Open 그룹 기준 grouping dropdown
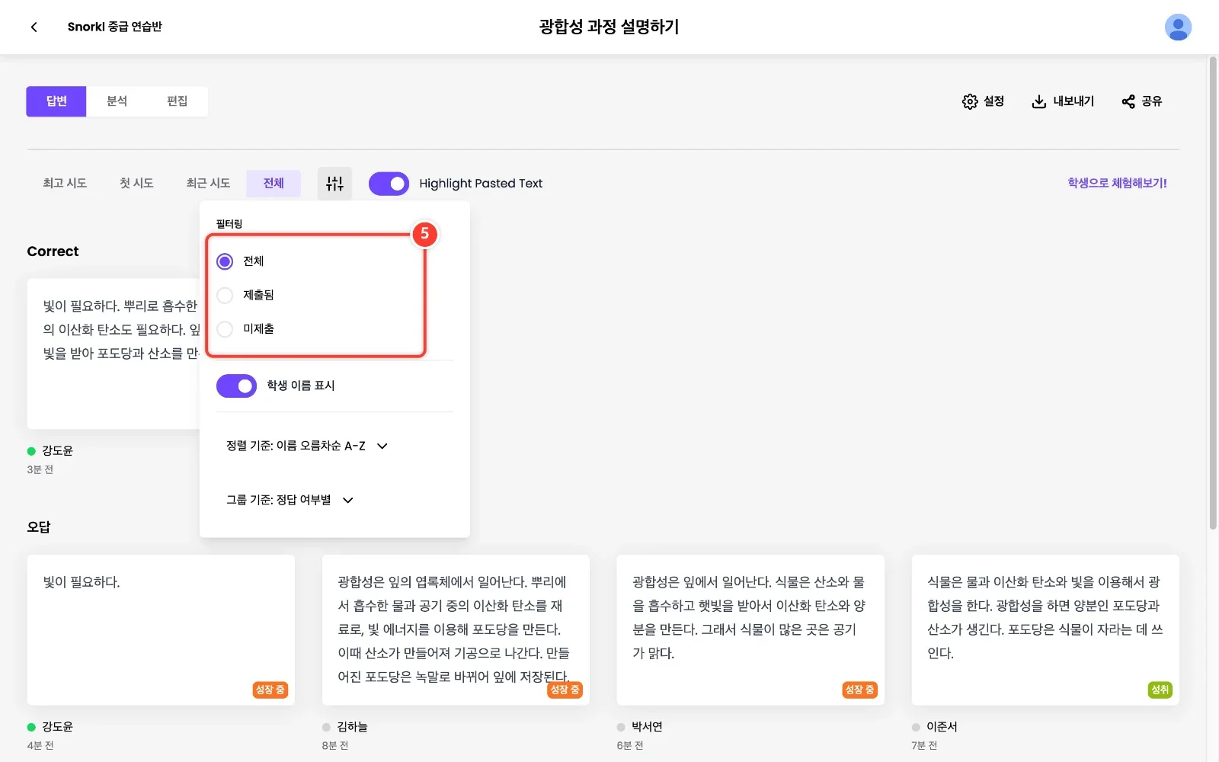The width and height of the screenshot is (1219, 762). tap(290, 500)
